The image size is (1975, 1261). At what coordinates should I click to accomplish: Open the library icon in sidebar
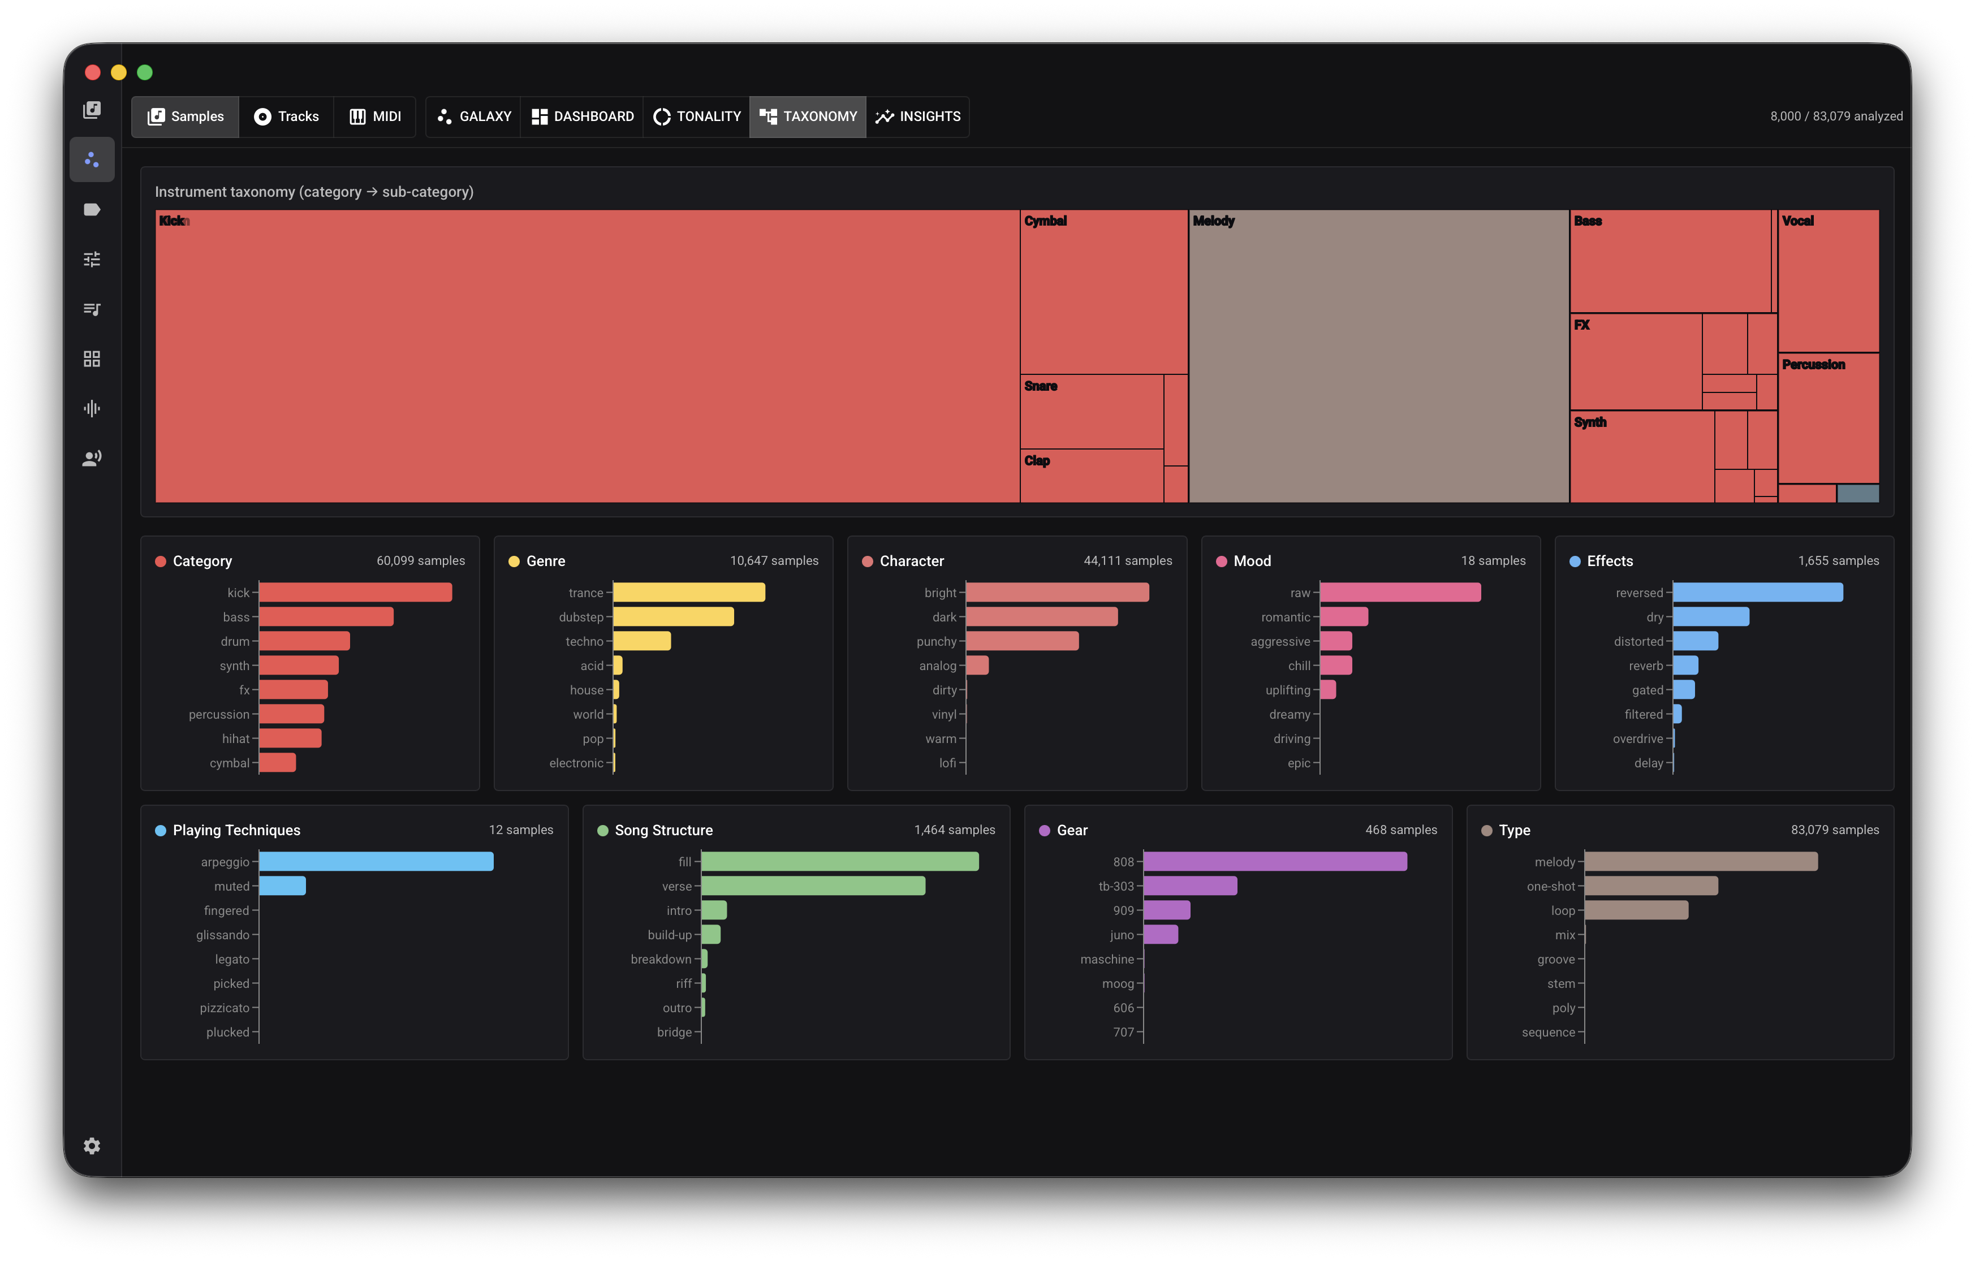tap(92, 110)
